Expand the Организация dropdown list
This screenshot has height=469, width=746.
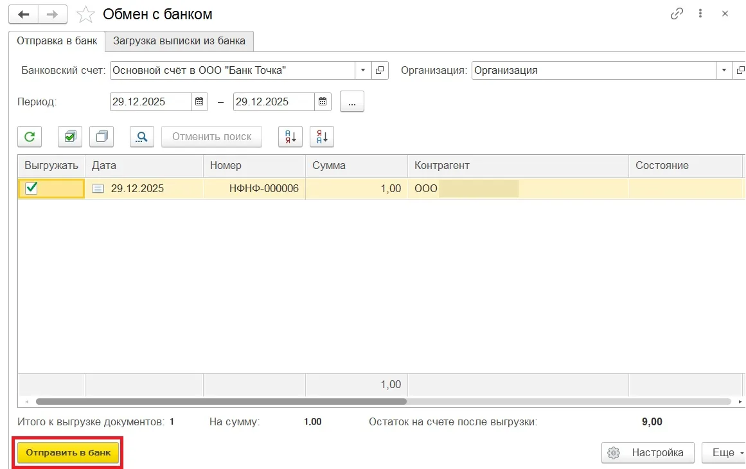click(x=724, y=70)
